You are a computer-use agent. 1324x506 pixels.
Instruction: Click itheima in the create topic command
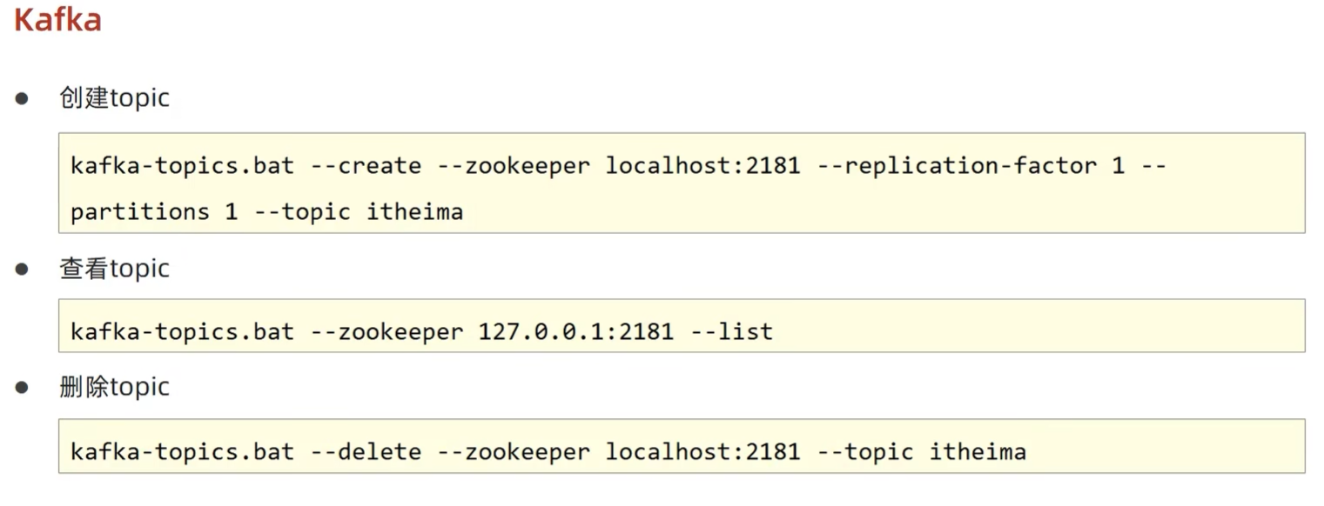click(x=414, y=211)
